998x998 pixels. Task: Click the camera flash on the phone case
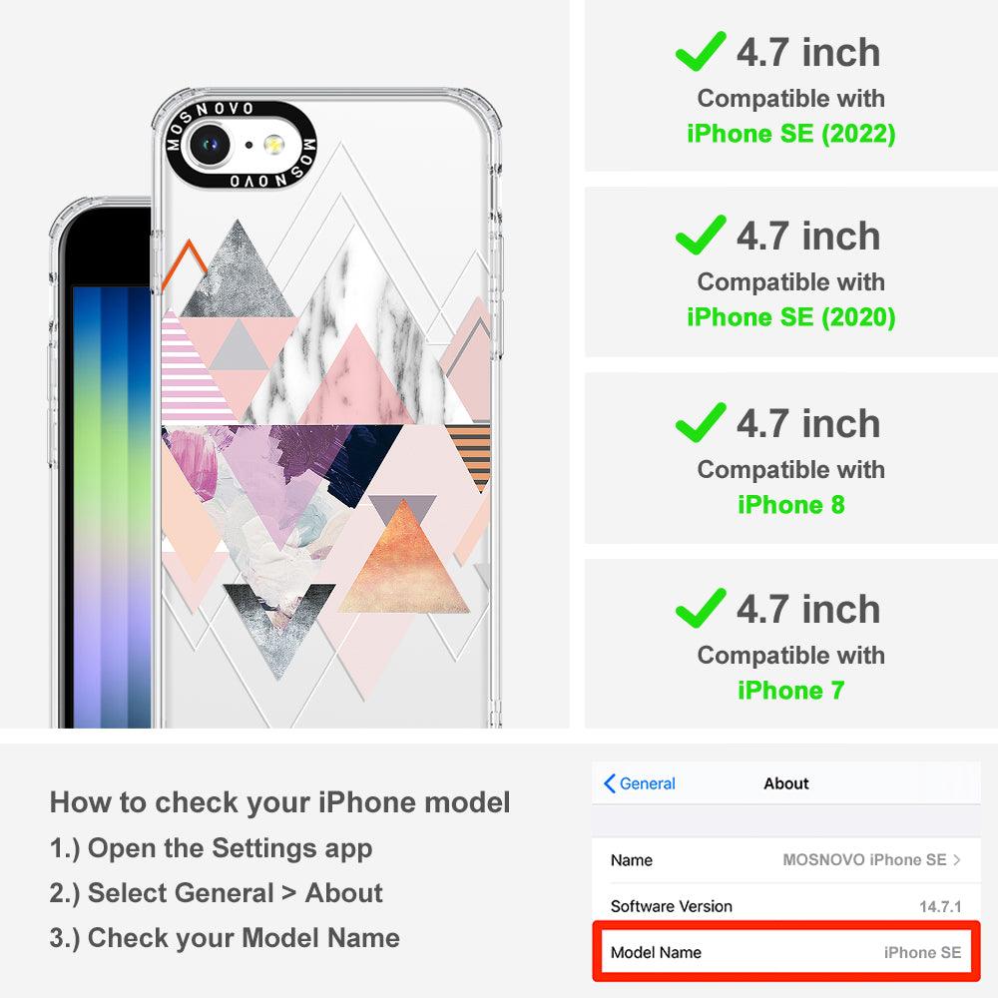click(x=273, y=145)
